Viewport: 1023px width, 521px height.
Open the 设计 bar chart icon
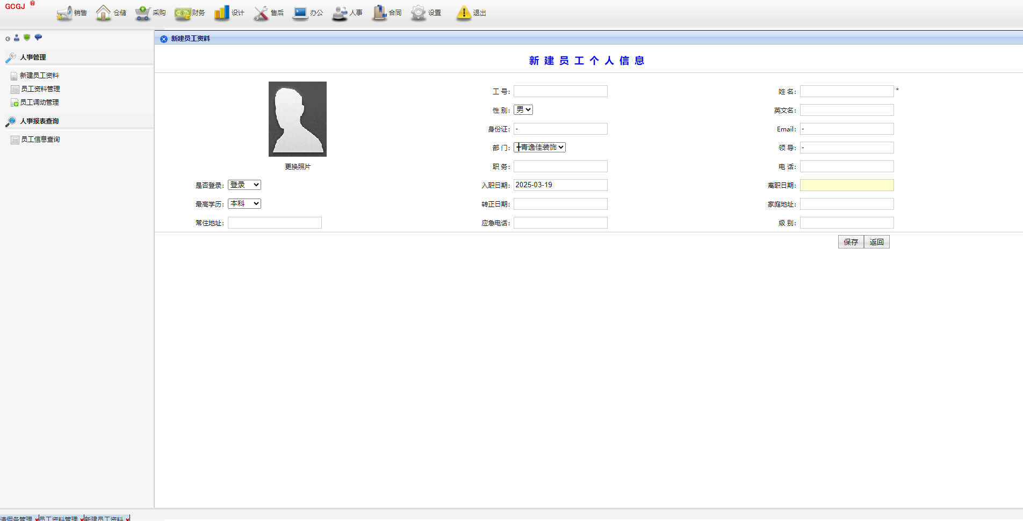221,13
